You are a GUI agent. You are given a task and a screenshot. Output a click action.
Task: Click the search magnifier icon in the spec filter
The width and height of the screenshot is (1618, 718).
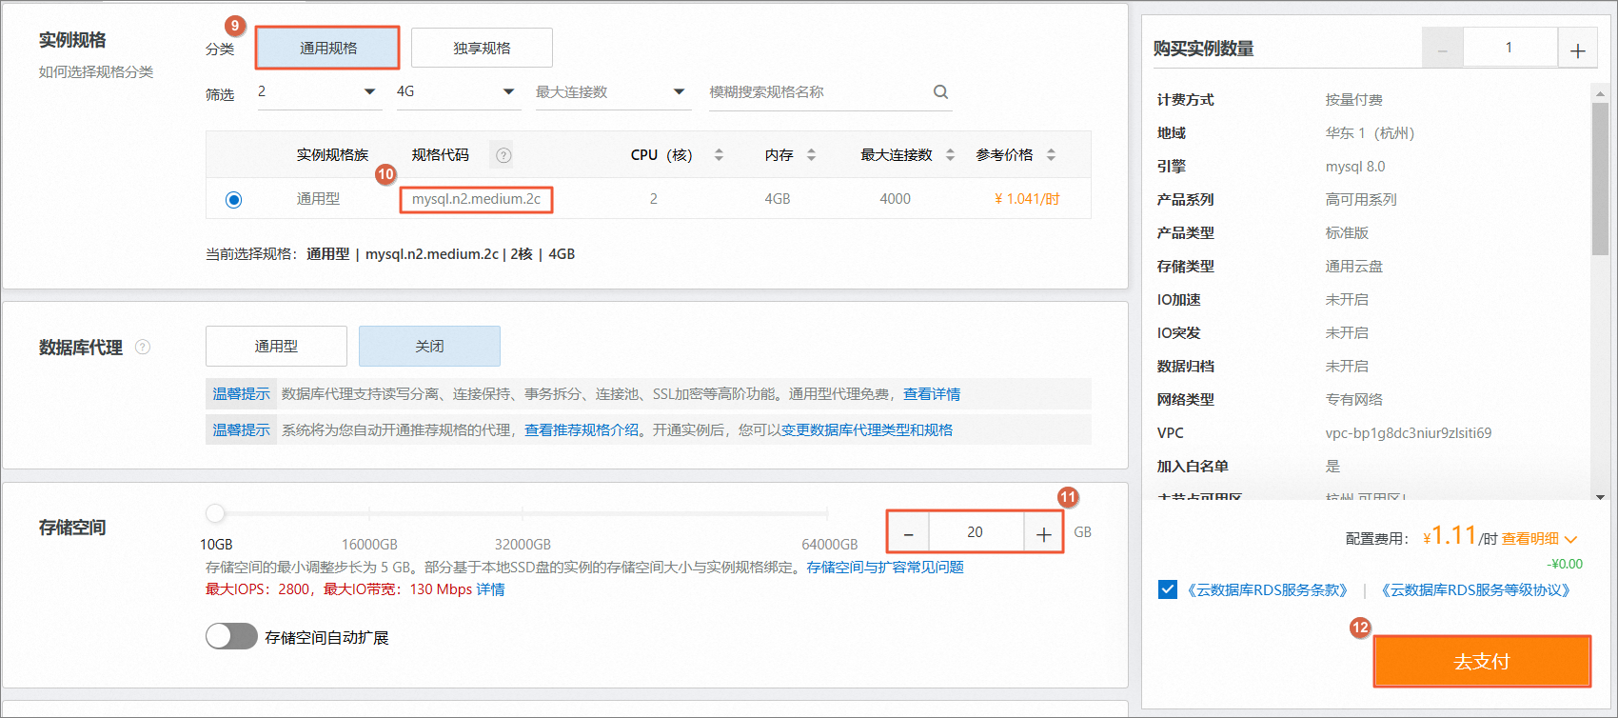(940, 92)
